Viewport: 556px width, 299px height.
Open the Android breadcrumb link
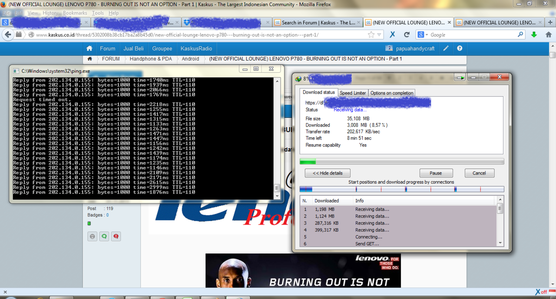(190, 58)
